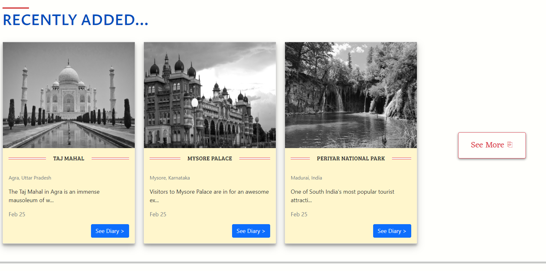Image resolution: width=546 pixels, height=271 pixels.
Task: Open the Mysore Palace diary
Action: tap(251, 231)
